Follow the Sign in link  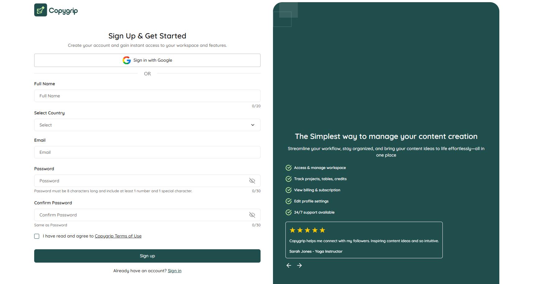point(174,271)
